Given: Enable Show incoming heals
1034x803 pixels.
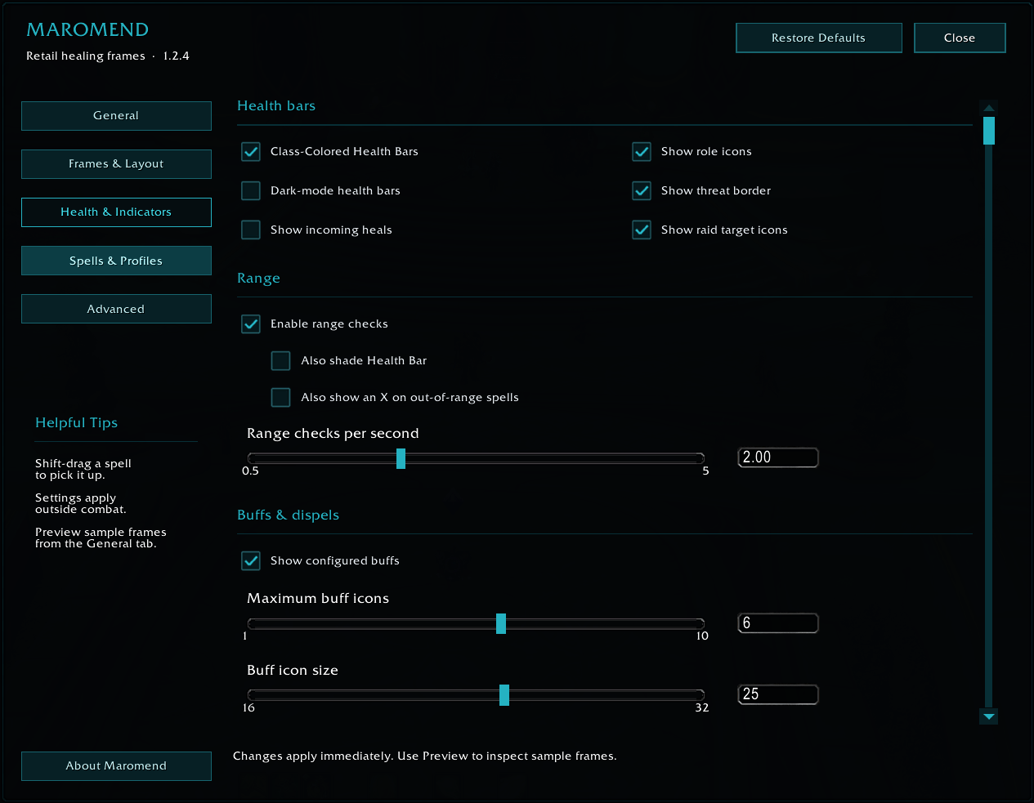Looking at the screenshot, I should tap(251, 230).
